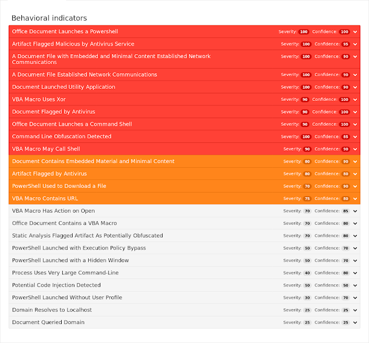The height and width of the screenshot is (343, 369).
Task: Open chevron for Potential Code Injection Detected
Action: click(x=355, y=285)
